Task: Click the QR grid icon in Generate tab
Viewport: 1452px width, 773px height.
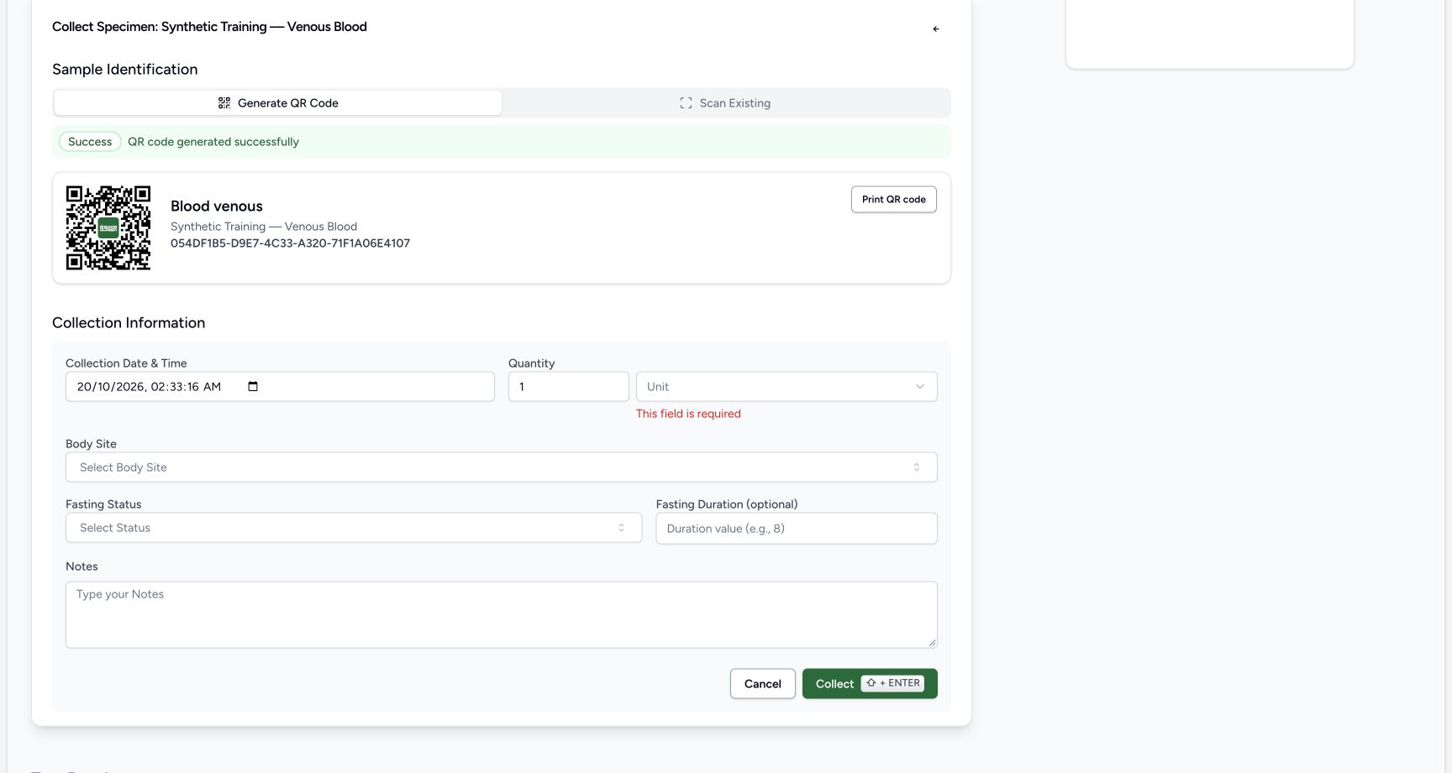Action: pos(224,103)
